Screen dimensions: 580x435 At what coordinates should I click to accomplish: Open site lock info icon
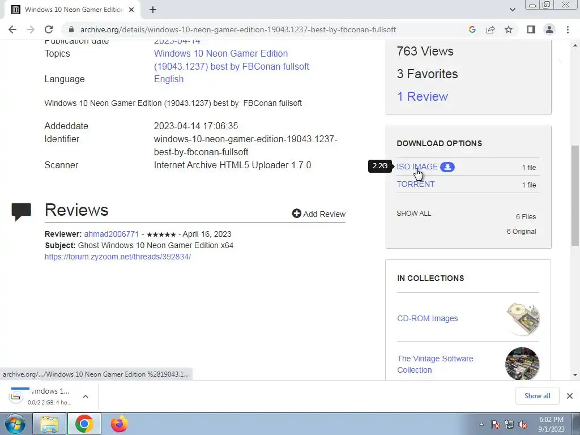pos(71,29)
